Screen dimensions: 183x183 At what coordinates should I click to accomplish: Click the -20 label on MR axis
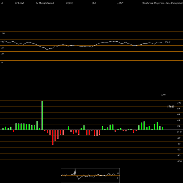point(179,138)
